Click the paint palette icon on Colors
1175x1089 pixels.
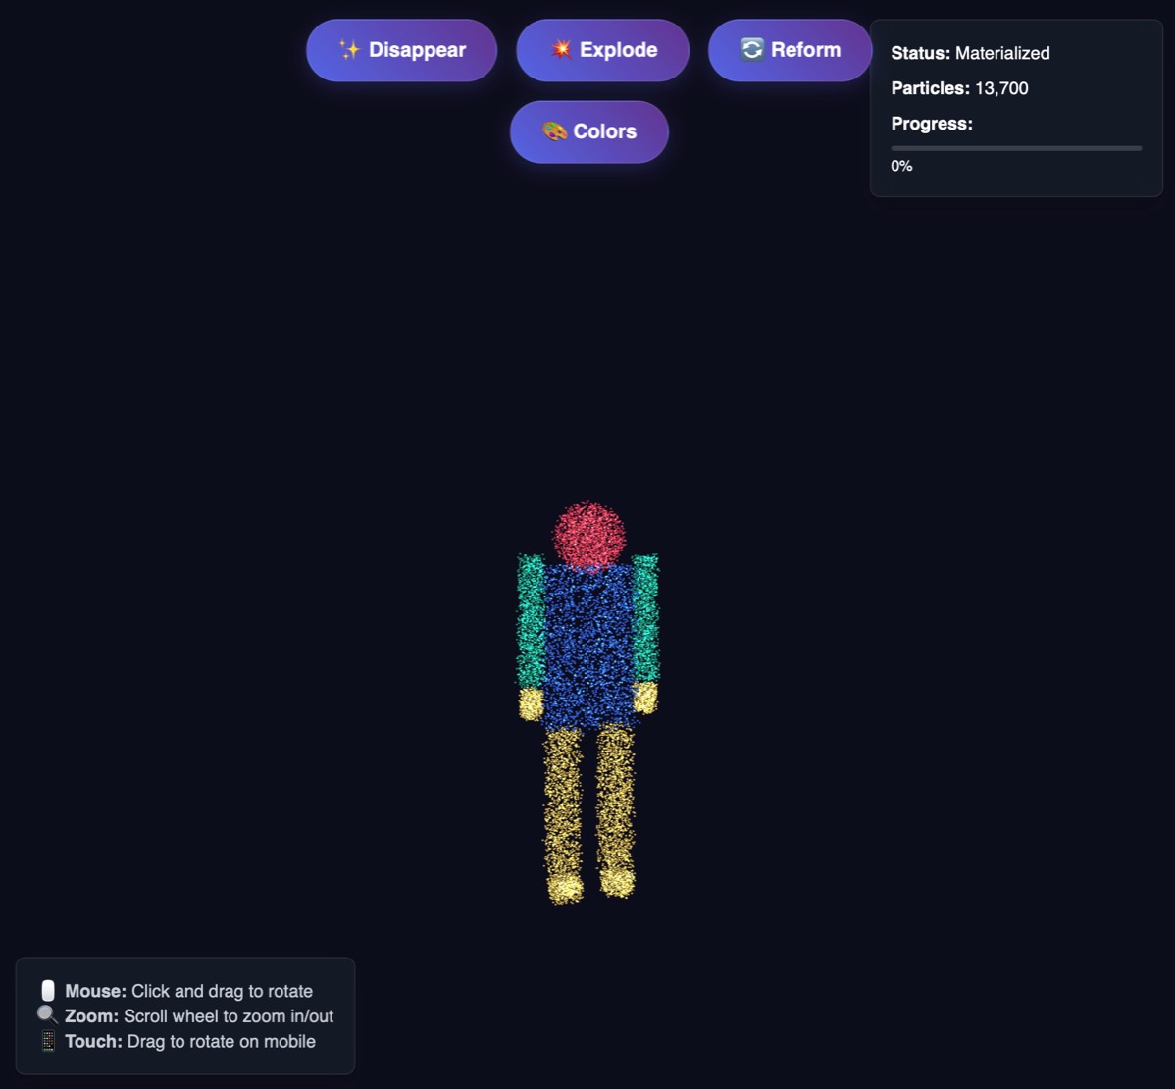click(554, 131)
